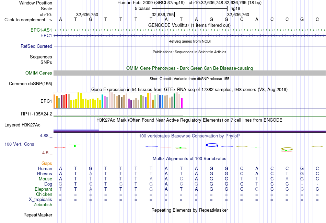Screen dimensions: 326x223
Task: Select the X_tropicalis alignment row label
Action: [40, 200]
